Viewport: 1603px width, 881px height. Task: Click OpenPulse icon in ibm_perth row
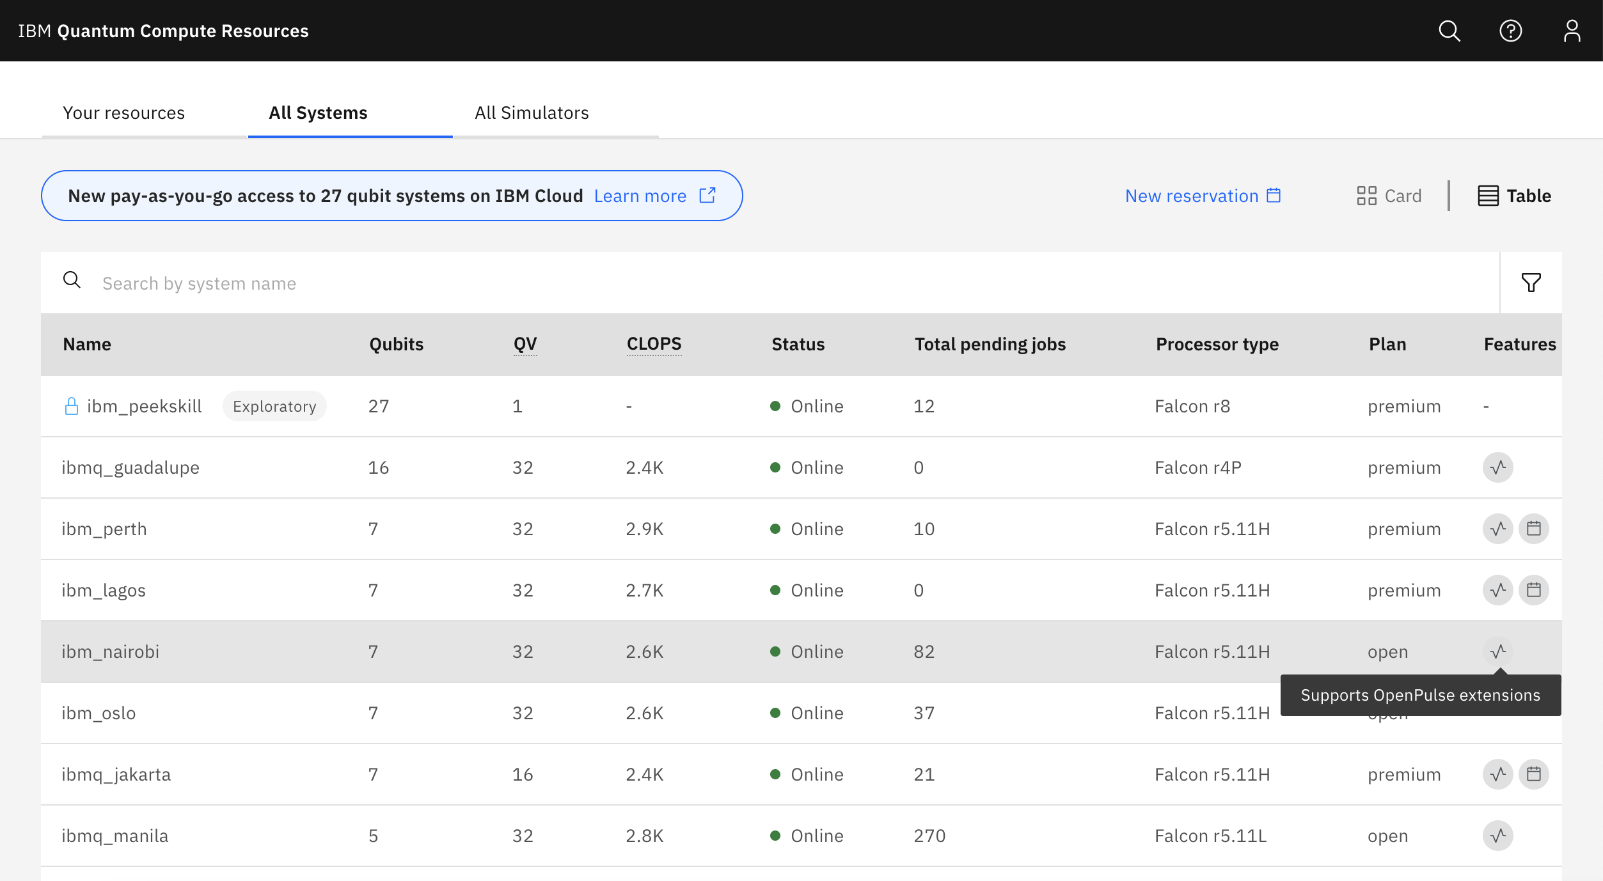coord(1498,529)
